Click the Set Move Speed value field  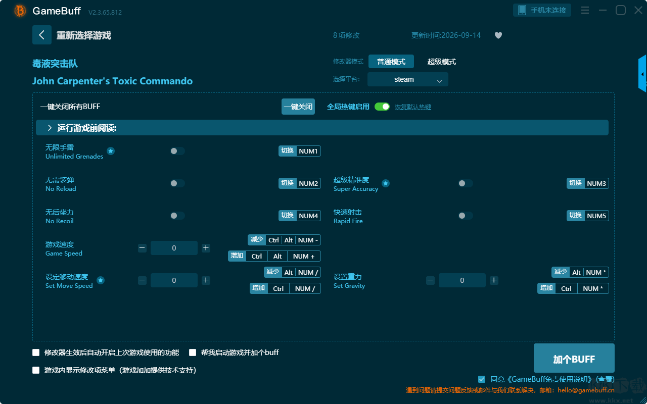[174, 280]
